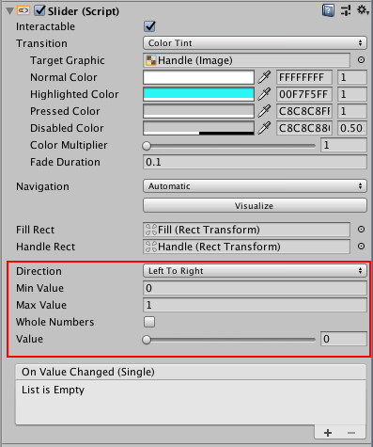Image resolution: width=373 pixels, height=447 pixels.
Task: Use eyedropper for Pressed Color
Action: pos(265,111)
